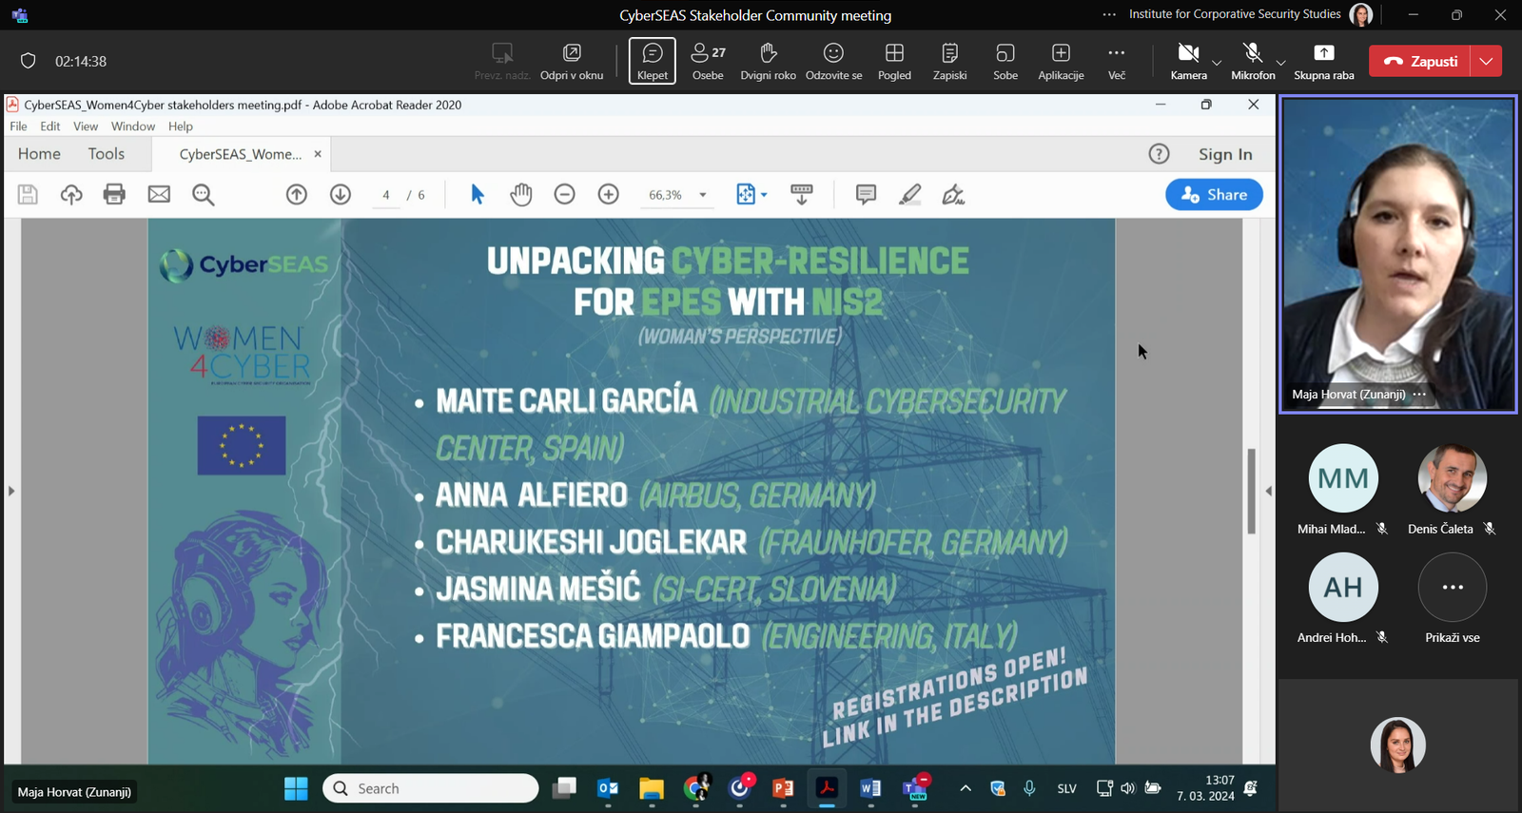1522x813 pixels.
Task: Open the sign document tool
Action: pos(953,195)
